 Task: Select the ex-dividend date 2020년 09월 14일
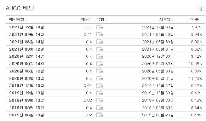tap(27, 64)
